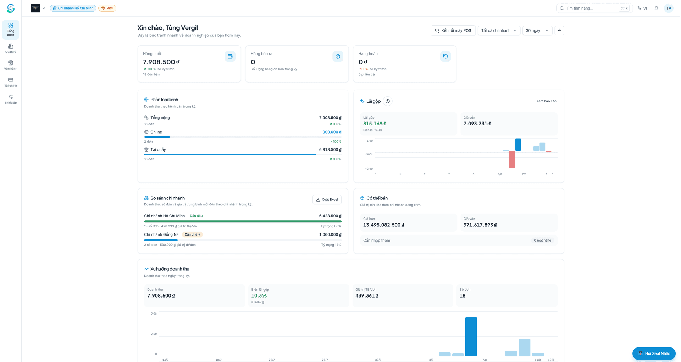Viewport: 681px width, 362px height.
Task: Click the store logo thumbnail
Action: (x=35, y=8)
